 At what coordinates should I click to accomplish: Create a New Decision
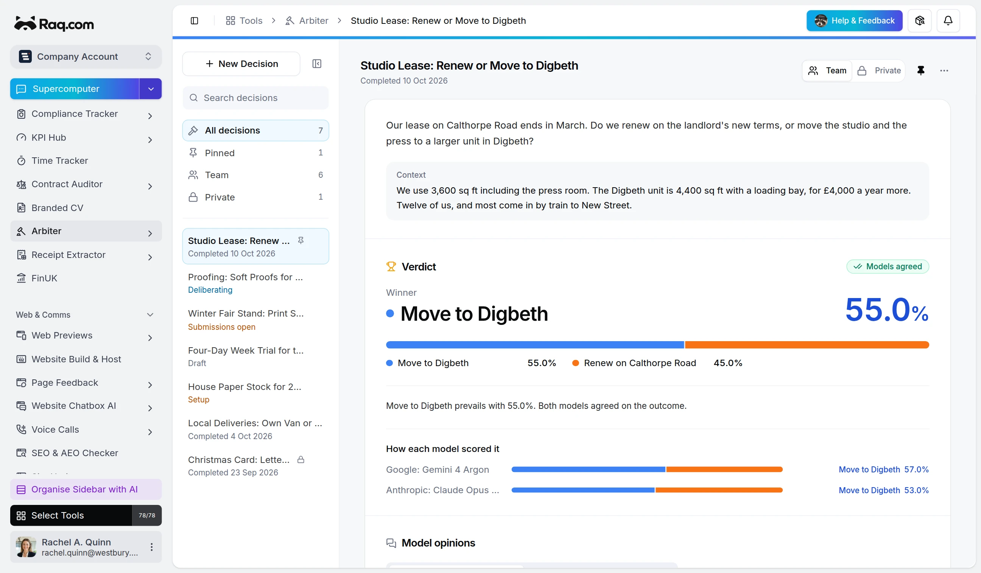[241, 64]
